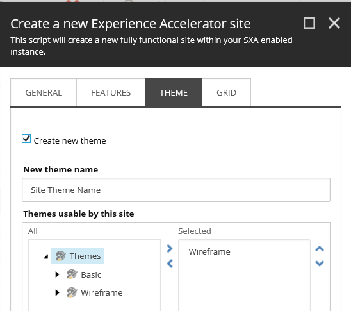Close the Experience Accelerator dialog
This screenshot has width=351, height=311.
pyautogui.click(x=334, y=23)
